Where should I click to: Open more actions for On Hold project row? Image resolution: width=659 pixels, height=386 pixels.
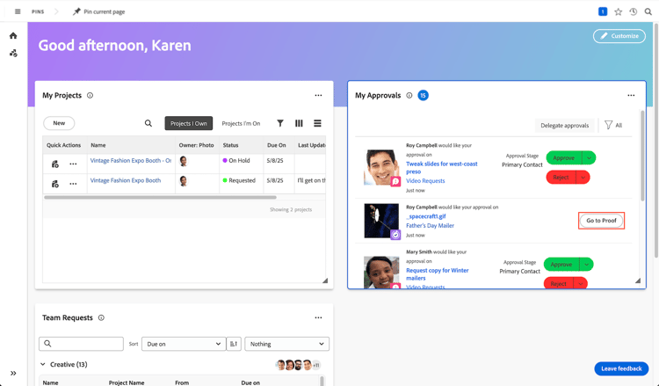click(73, 164)
